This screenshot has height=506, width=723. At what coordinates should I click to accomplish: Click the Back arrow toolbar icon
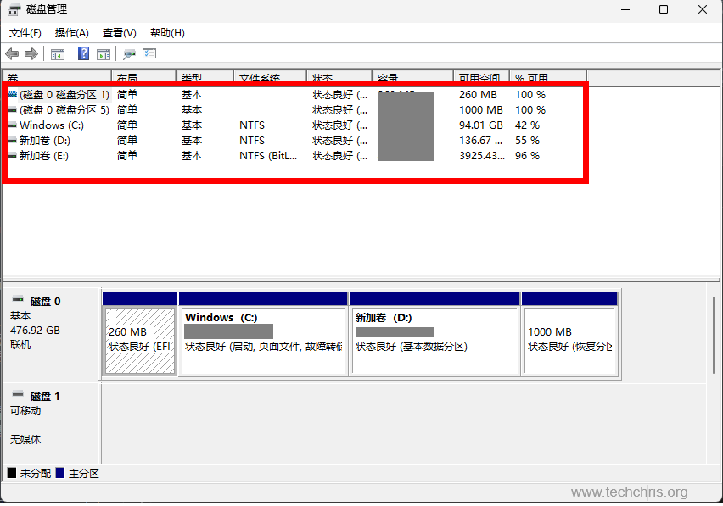[x=12, y=54]
